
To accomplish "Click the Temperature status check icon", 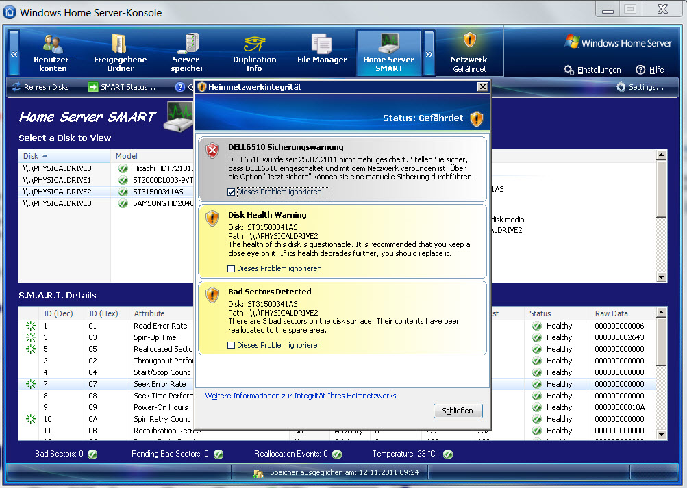I will [448, 454].
